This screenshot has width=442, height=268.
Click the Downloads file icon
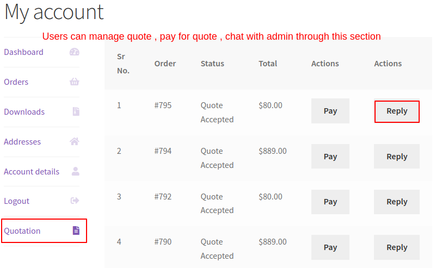pos(76,111)
